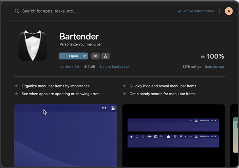Click the Rate the app link
The image size is (239, 168).
[x=214, y=67]
